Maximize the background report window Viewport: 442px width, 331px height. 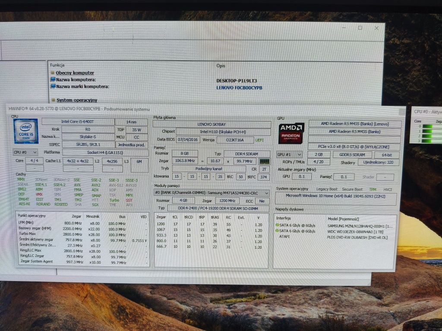point(360,28)
